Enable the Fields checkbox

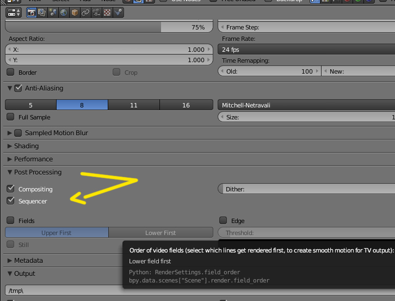coord(10,220)
